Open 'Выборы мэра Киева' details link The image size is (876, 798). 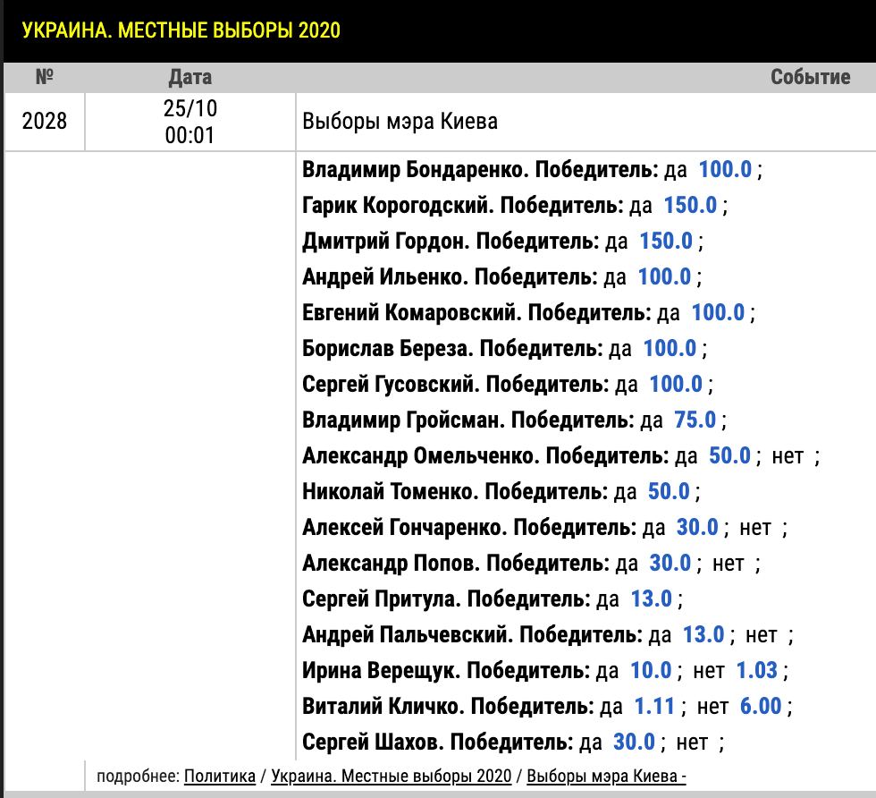(606, 777)
